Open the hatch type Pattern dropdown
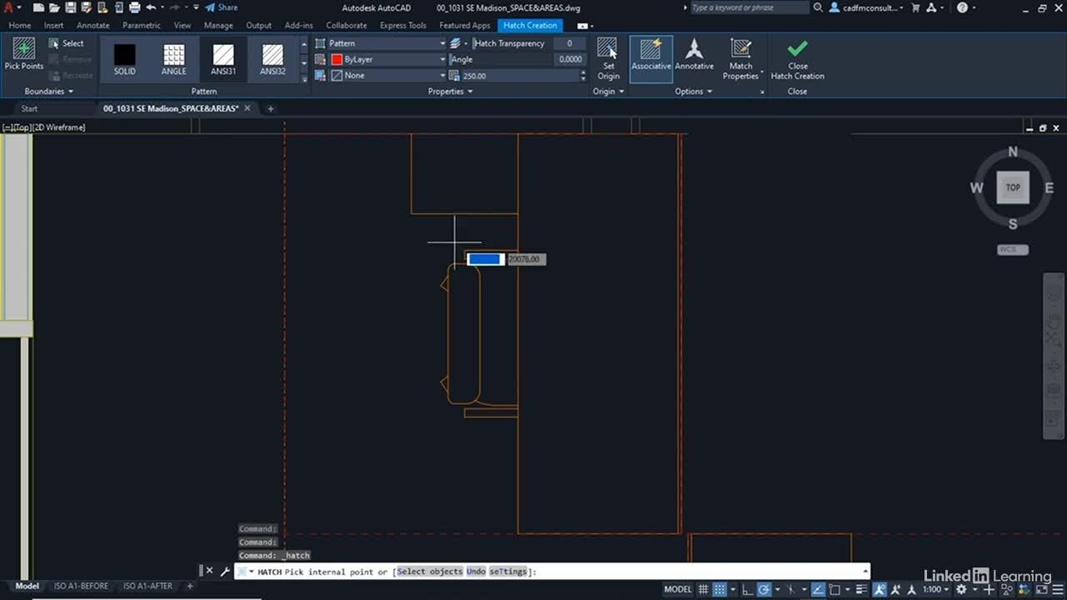Screen dimensions: 1067x600 [385, 43]
